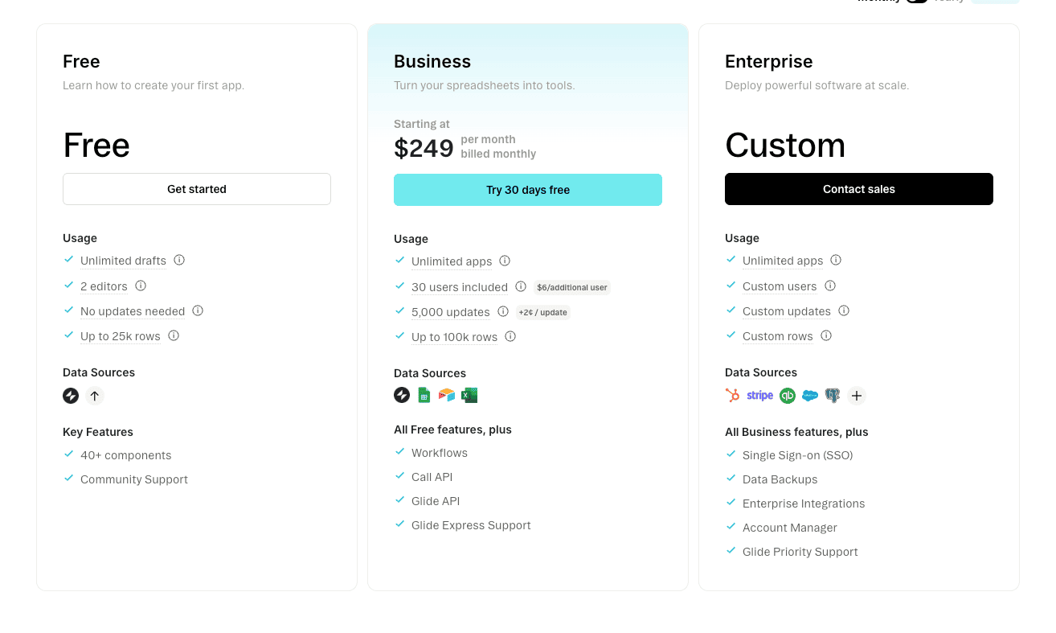Click the Google Sheets data source icon
The image size is (1056, 633).
(424, 395)
